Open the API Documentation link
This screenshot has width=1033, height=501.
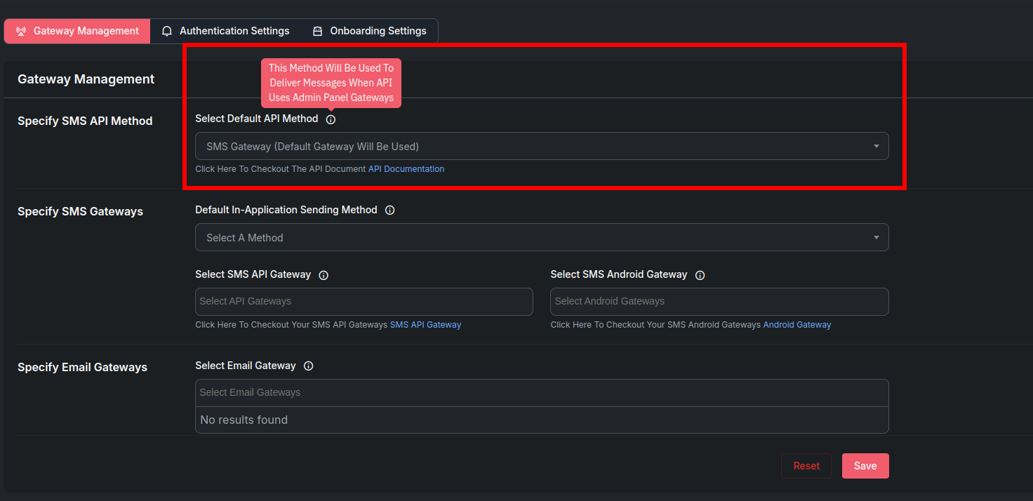(x=406, y=169)
